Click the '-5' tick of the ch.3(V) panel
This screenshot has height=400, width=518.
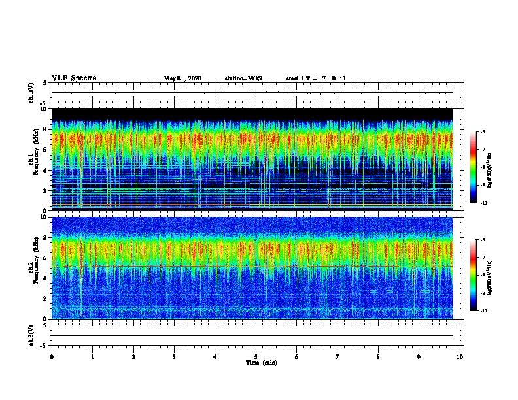pyautogui.click(x=44, y=346)
